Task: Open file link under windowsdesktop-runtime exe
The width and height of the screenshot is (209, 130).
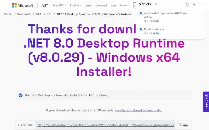Action: tap(152, 21)
